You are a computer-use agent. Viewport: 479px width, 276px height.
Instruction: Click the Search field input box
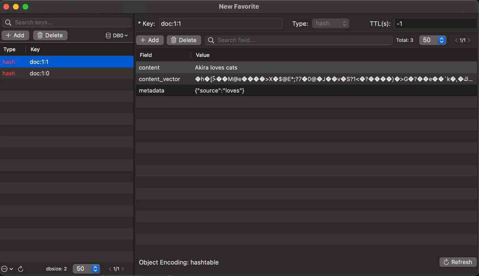298,40
